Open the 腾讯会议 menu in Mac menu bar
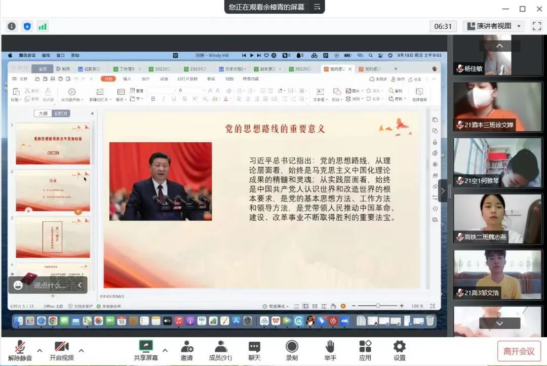The image size is (547, 366). click(x=27, y=55)
